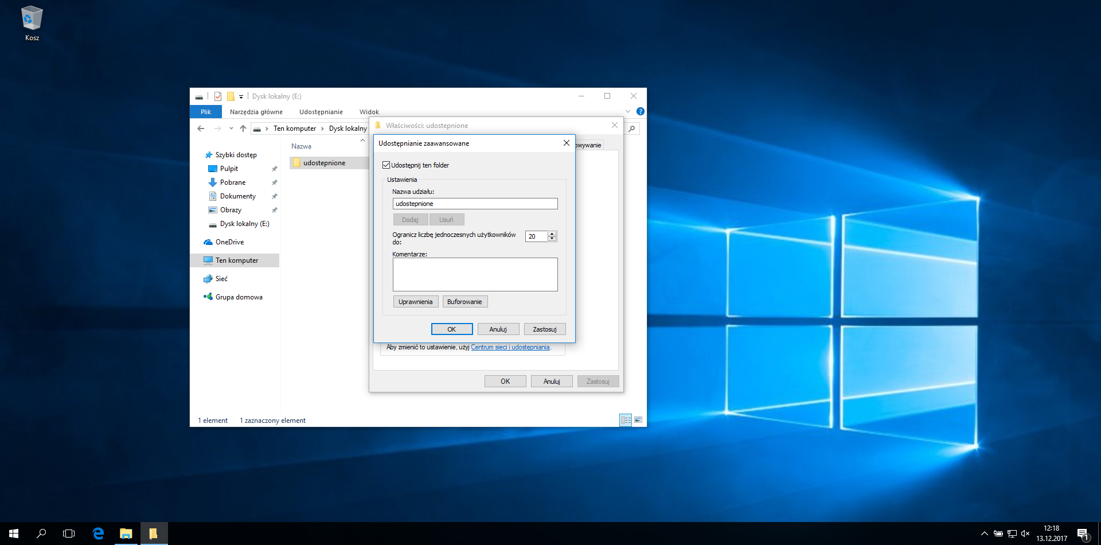1101x545 pixels.
Task: Open the Action Center notification icon
Action: (1083, 534)
